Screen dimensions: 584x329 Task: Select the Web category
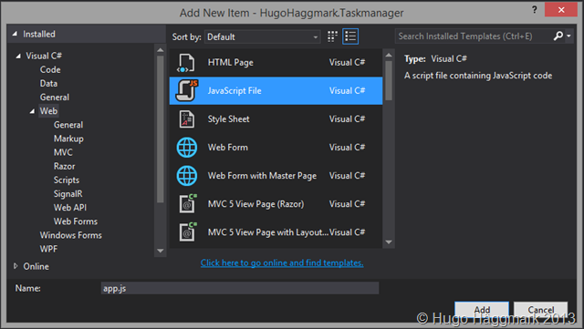(x=48, y=111)
